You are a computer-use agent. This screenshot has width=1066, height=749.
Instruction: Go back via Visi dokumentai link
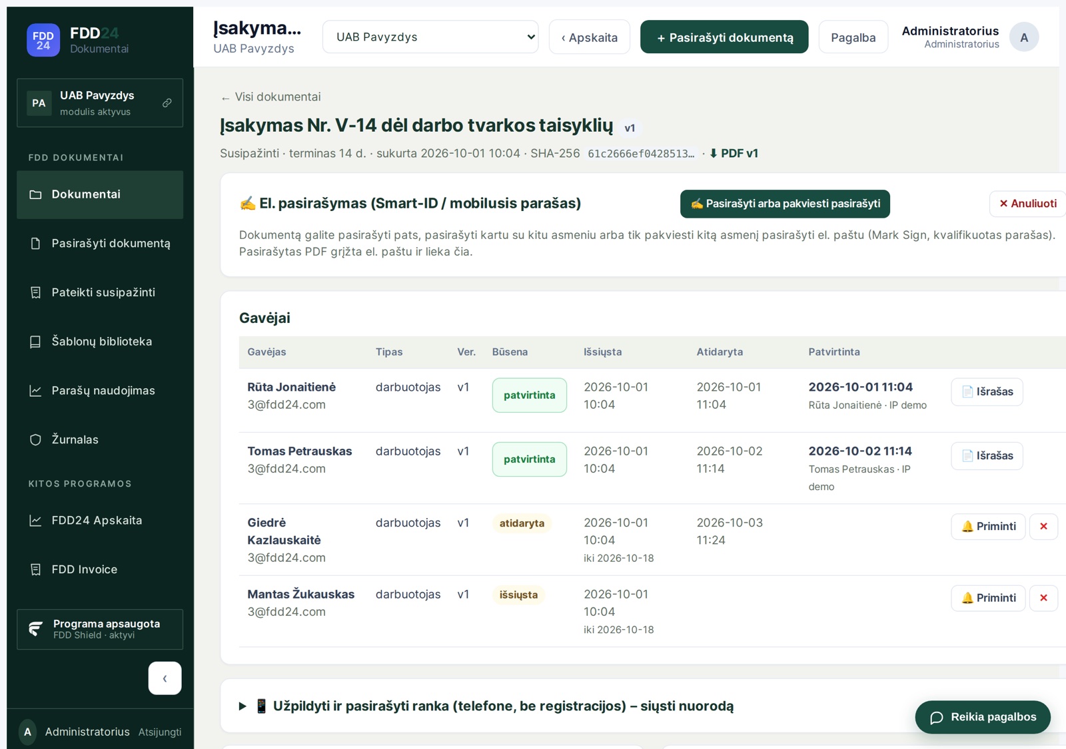click(x=270, y=97)
